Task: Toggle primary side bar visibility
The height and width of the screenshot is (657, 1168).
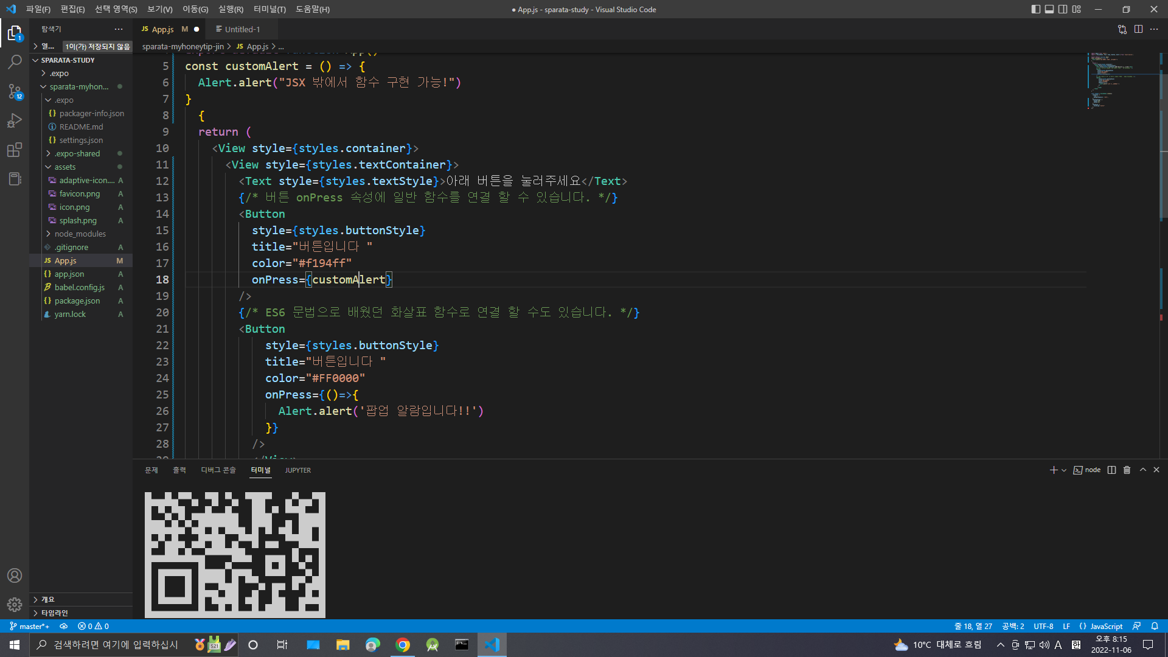Action: click(1036, 9)
